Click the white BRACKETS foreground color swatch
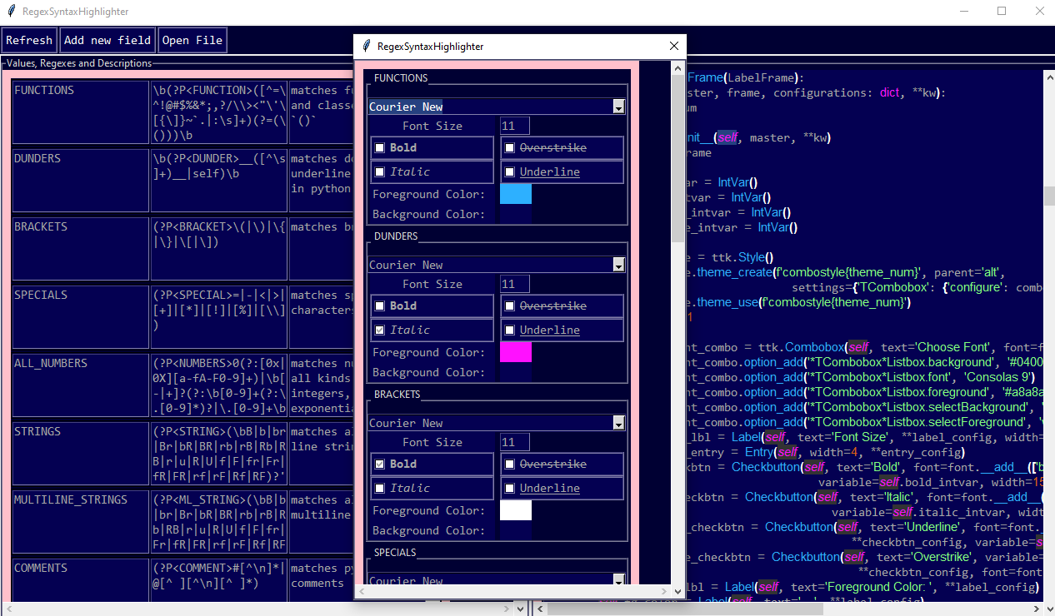1055x616 pixels. pos(516,510)
